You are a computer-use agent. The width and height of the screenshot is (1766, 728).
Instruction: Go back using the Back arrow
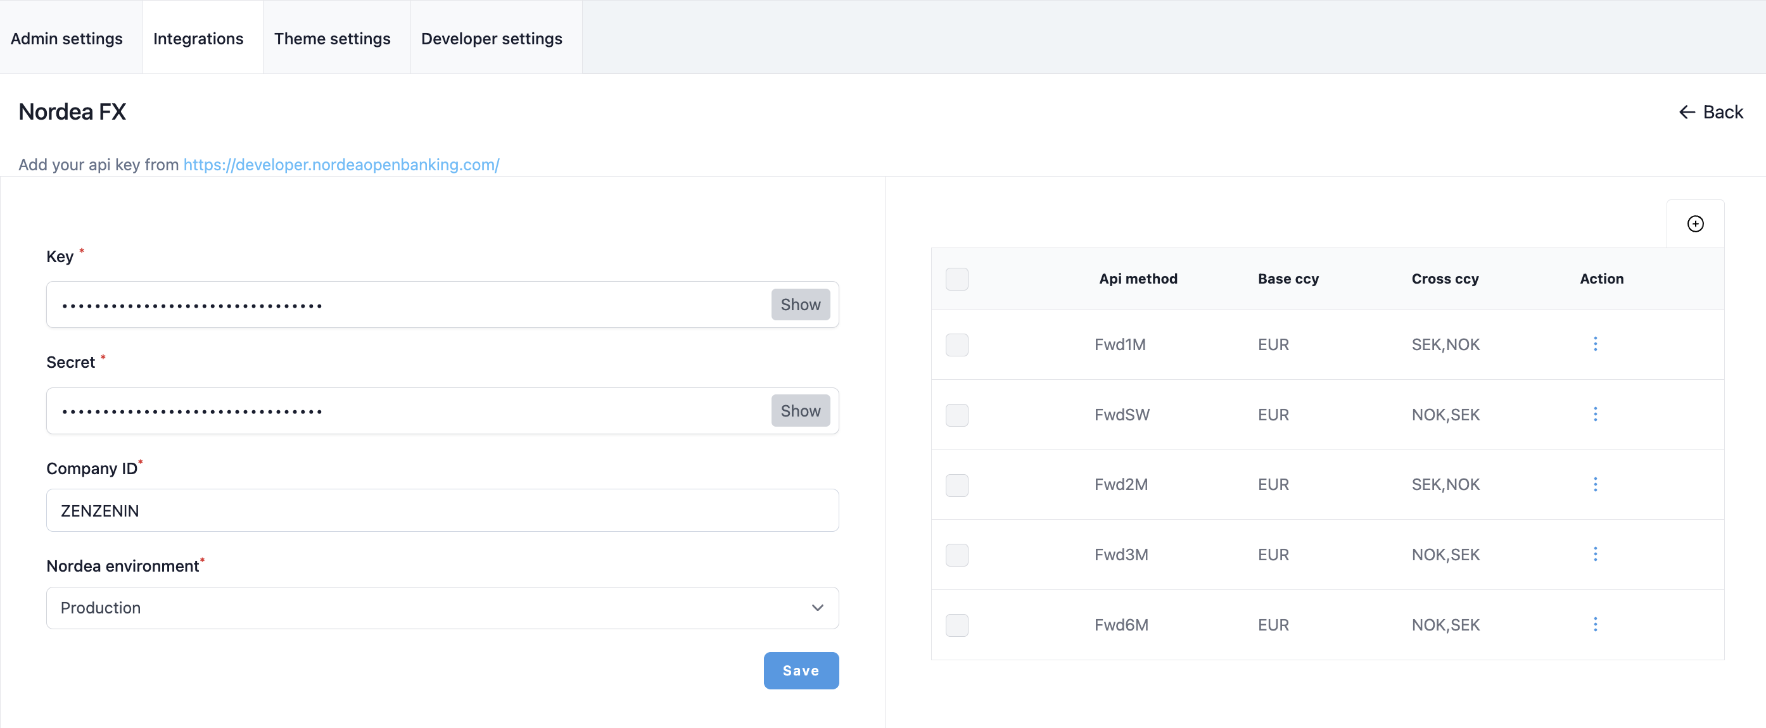tap(1710, 112)
